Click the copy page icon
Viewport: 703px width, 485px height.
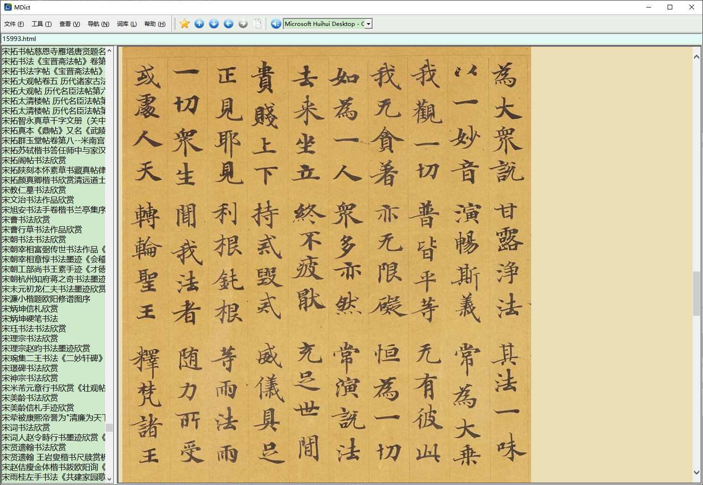pos(258,24)
